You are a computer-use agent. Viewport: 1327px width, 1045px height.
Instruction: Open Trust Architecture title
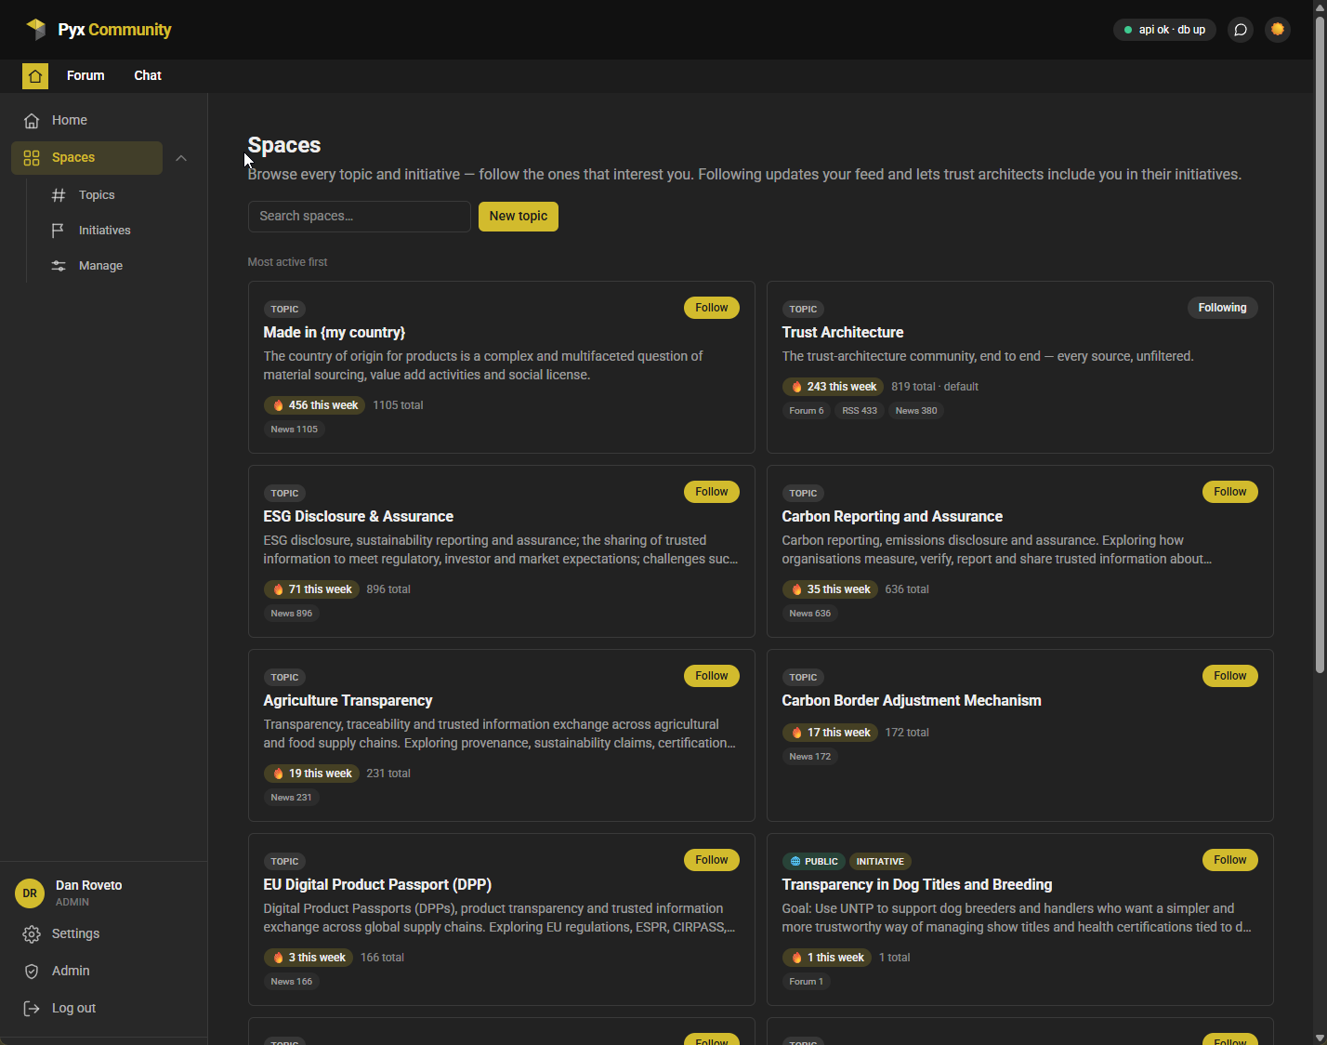[843, 333]
